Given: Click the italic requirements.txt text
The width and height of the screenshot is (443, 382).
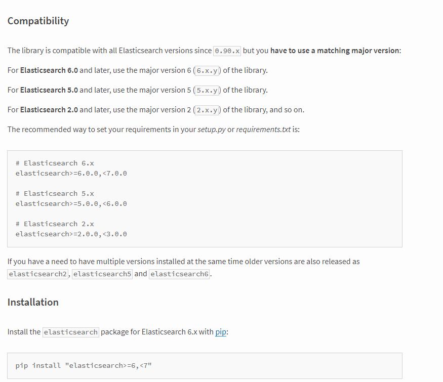Looking at the screenshot, I should tap(263, 130).
